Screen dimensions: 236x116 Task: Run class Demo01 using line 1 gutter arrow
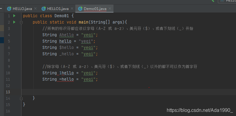tap(14, 16)
